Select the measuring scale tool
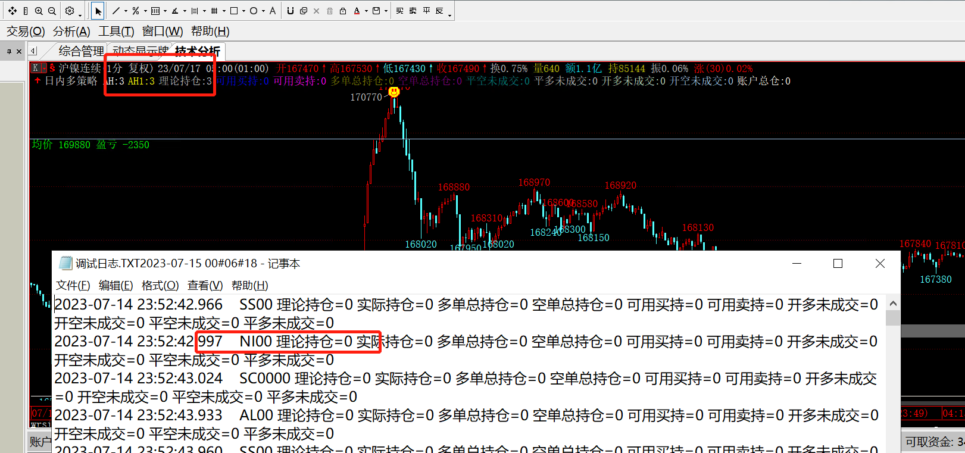This screenshot has width=965, height=453. click(195, 11)
